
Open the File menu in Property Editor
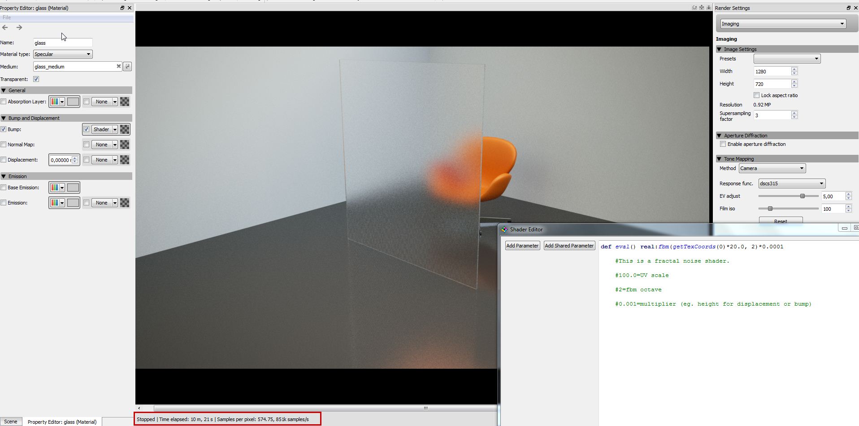click(x=7, y=17)
